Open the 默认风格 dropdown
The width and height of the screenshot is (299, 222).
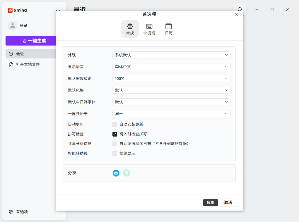[171, 90]
